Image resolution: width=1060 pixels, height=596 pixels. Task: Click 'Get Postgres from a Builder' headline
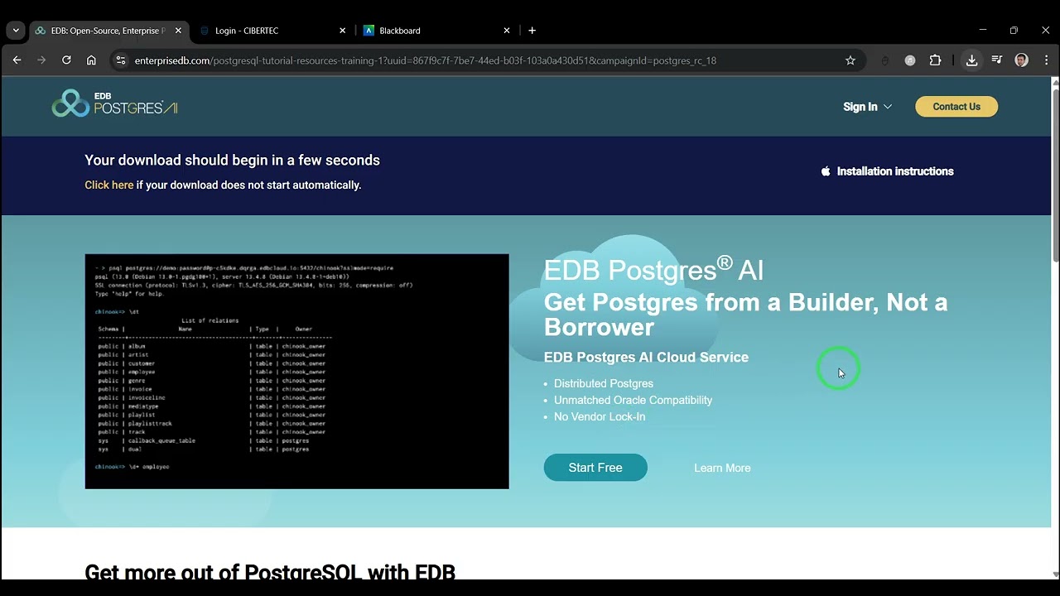[x=745, y=315]
